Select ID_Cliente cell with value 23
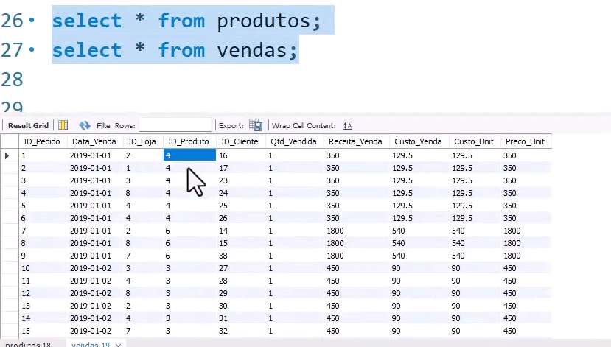Viewport: 611px width, 347px height. pyautogui.click(x=240, y=180)
